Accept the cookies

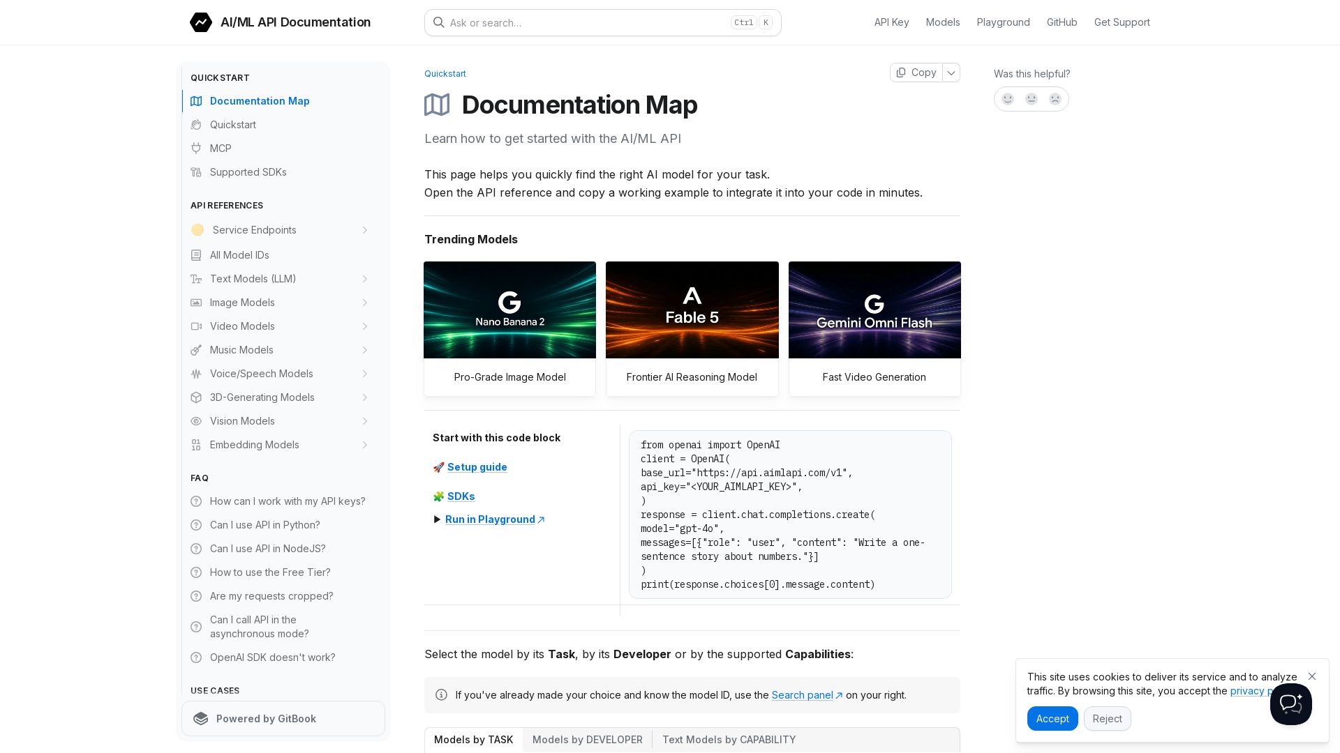point(1052,719)
